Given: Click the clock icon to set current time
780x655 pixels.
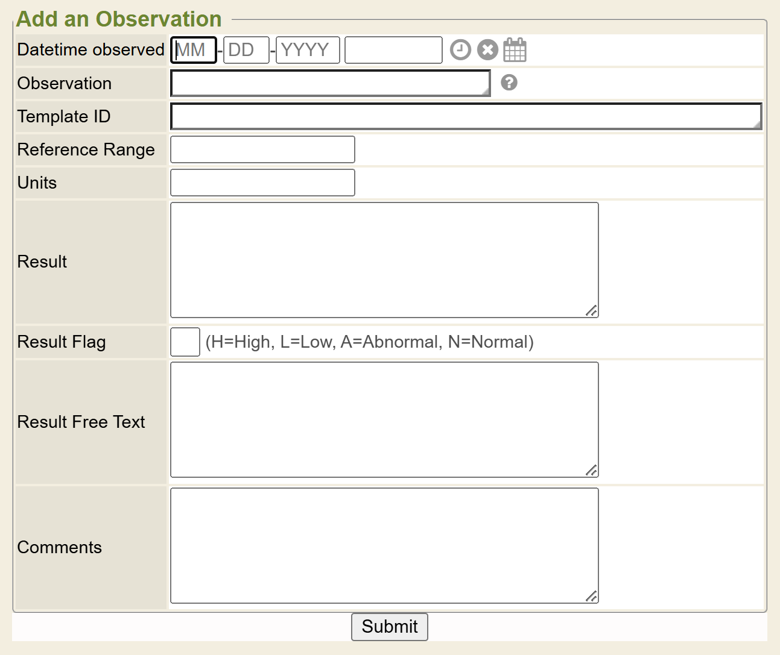Looking at the screenshot, I should point(460,50).
